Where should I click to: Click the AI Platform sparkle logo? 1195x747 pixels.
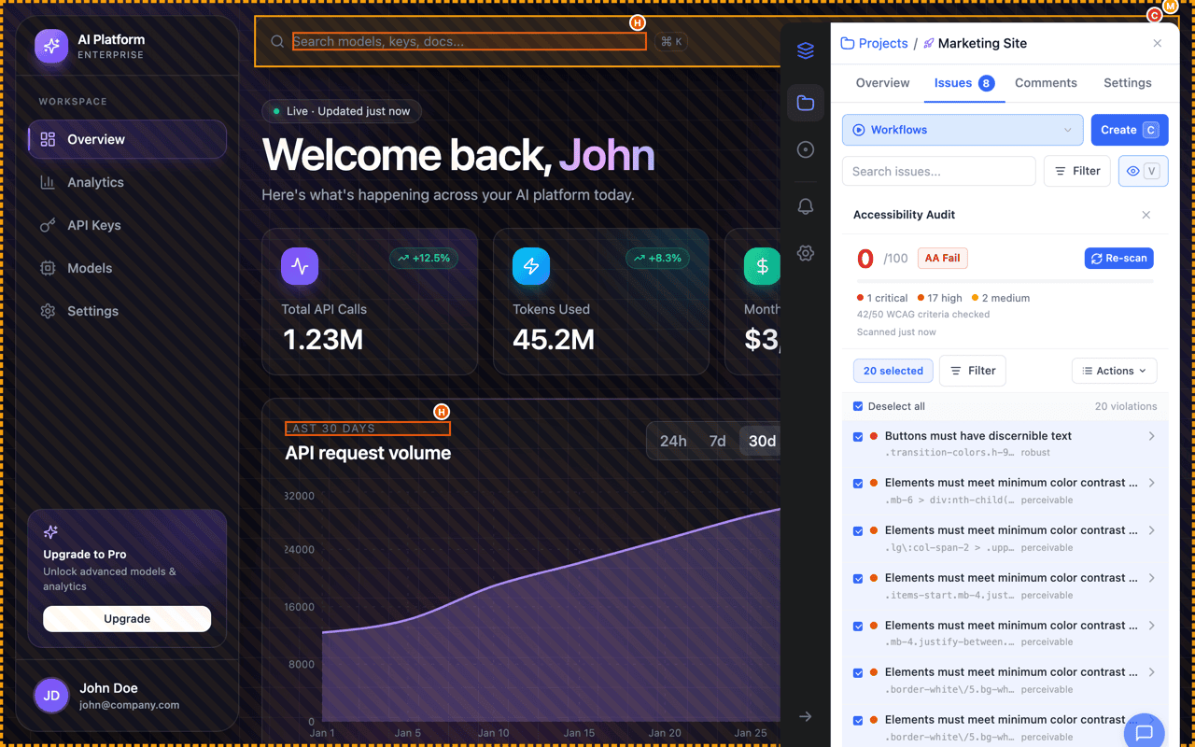(51, 47)
